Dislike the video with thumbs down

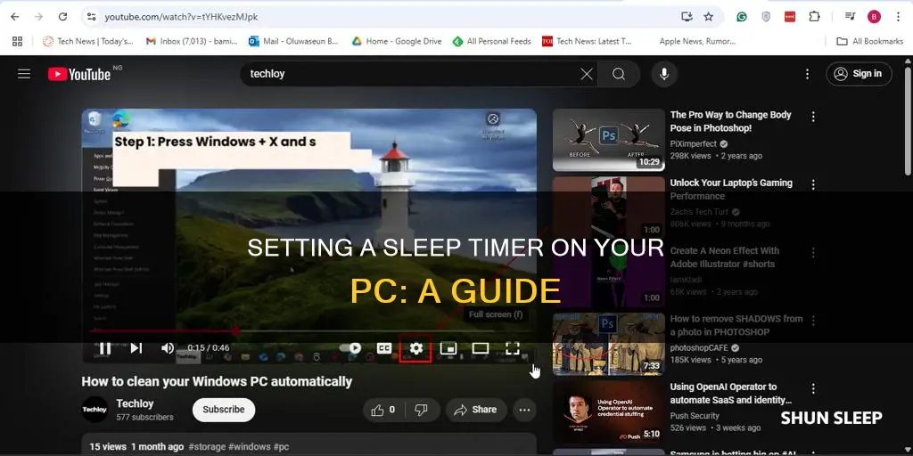[x=421, y=410]
